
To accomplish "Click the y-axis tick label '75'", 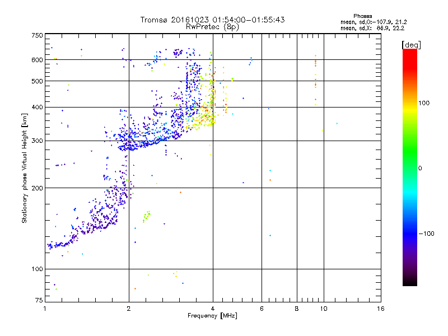I will 39,300.
